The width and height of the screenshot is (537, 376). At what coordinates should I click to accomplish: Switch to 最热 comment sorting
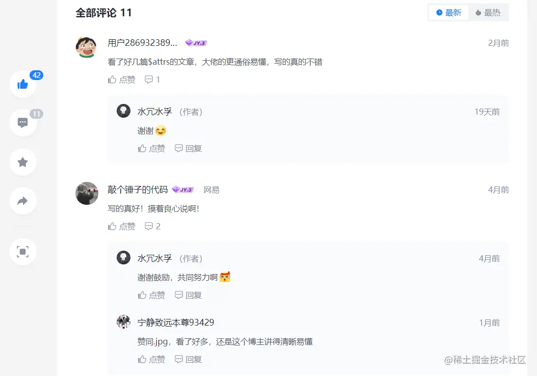pyautogui.click(x=488, y=13)
